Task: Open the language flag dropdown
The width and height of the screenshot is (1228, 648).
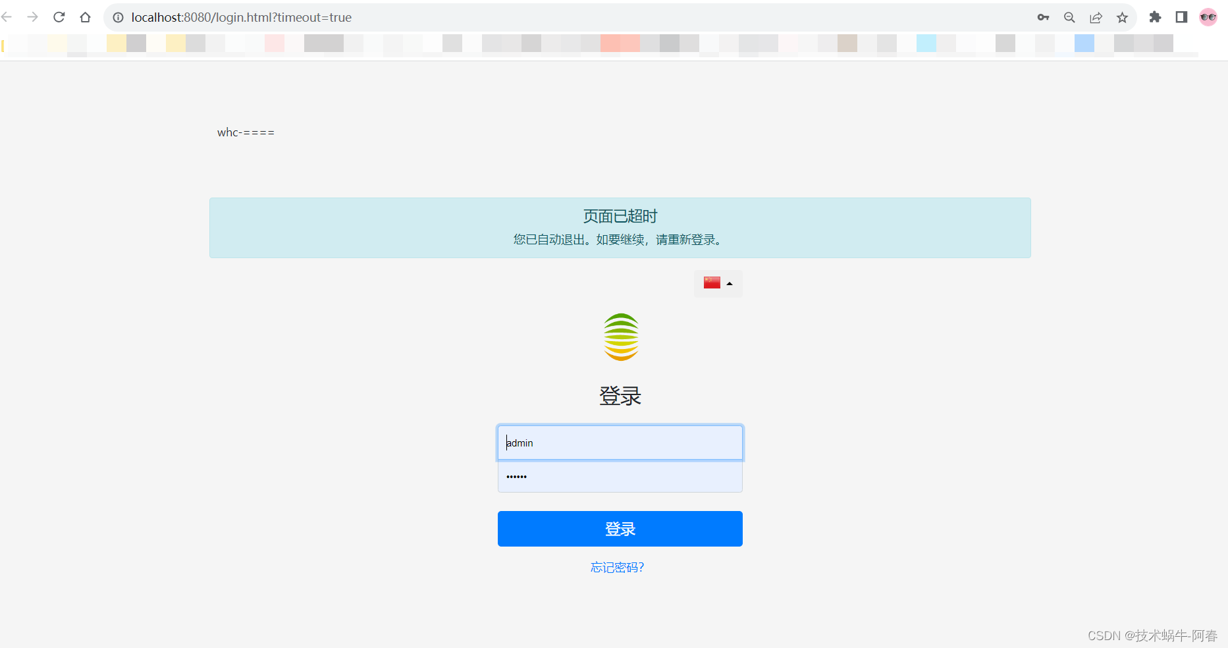Action: pos(718,284)
